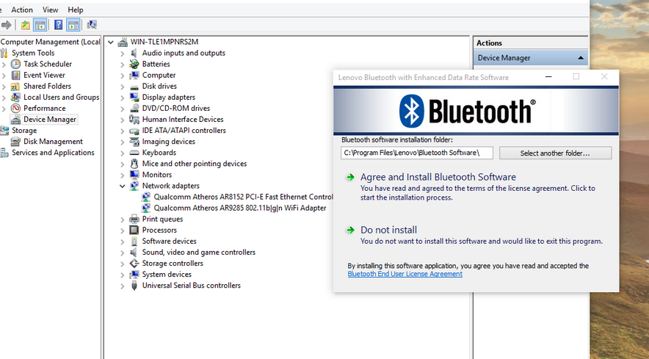Expand the Task Scheduler tree node
649x359 pixels.
tap(4, 64)
